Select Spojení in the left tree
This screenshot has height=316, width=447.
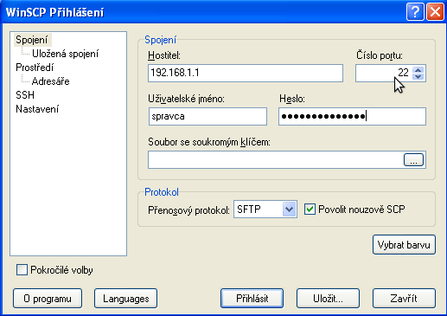pyautogui.click(x=32, y=40)
